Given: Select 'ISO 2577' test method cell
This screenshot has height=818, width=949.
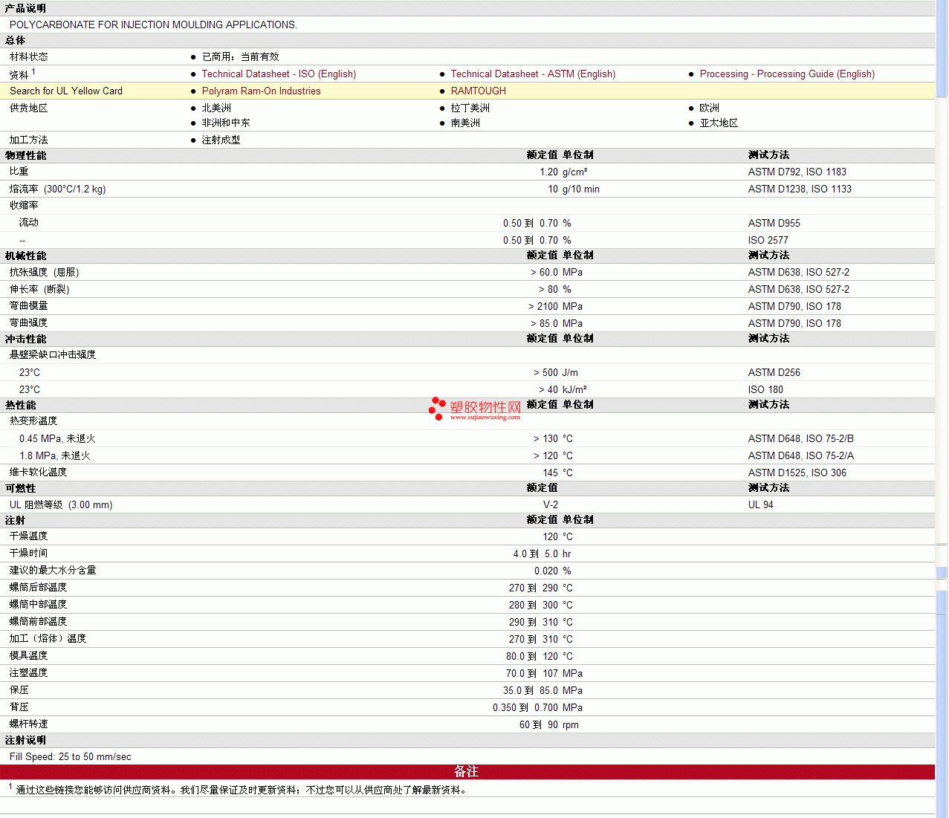Looking at the screenshot, I should point(768,241).
